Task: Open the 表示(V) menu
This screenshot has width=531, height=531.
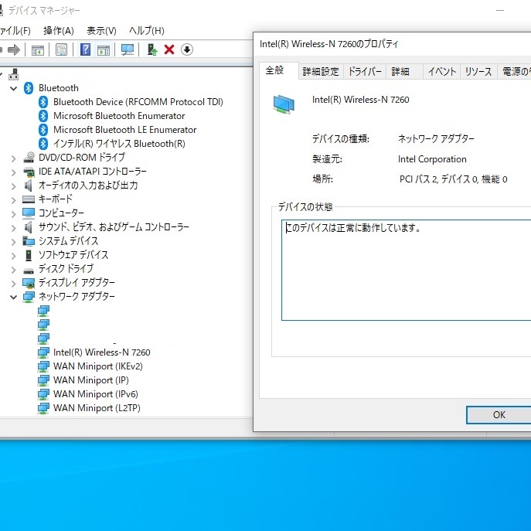Action: click(101, 31)
